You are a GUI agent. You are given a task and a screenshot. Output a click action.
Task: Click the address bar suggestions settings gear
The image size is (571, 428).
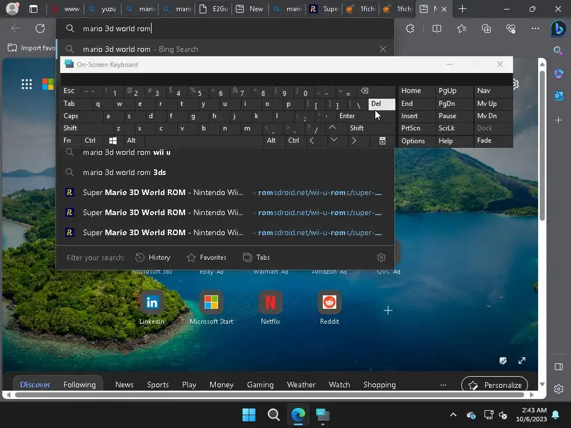coord(381,257)
